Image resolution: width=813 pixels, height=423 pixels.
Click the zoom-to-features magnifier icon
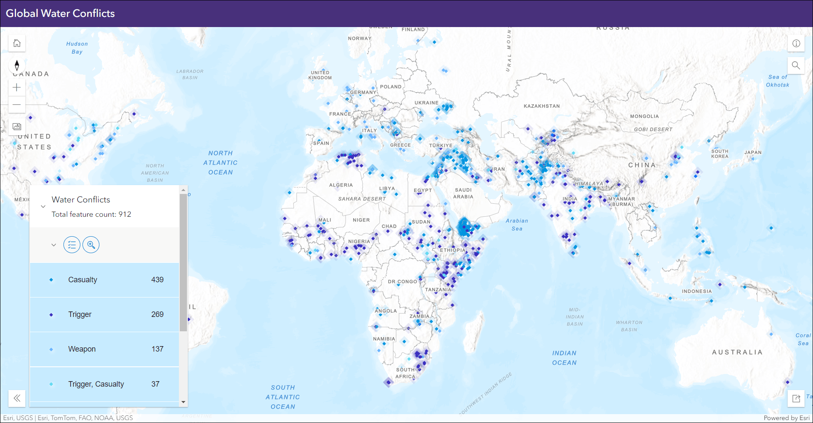[91, 245]
